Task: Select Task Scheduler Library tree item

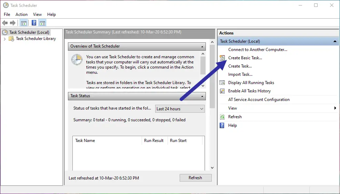Action: (x=36, y=39)
